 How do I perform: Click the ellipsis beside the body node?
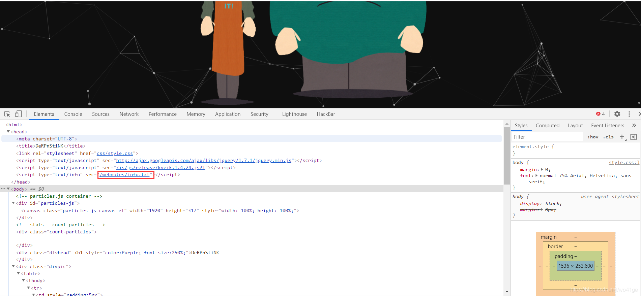tap(3, 189)
